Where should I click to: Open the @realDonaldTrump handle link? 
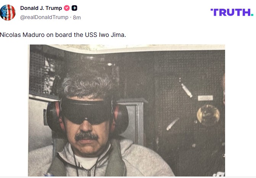(44, 17)
